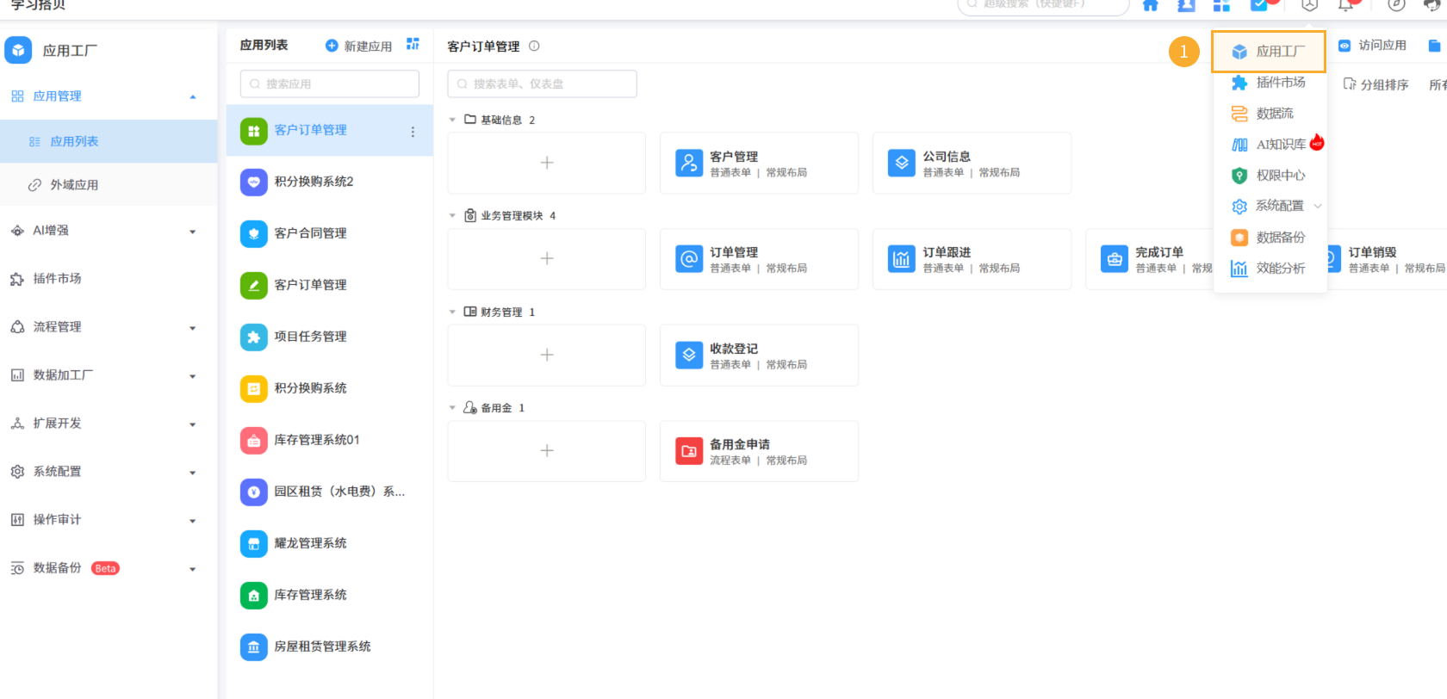The height and width of the screenshot is (699, 1447).
Task: Click the 新建应用 button
Action: tap(358, 46)
